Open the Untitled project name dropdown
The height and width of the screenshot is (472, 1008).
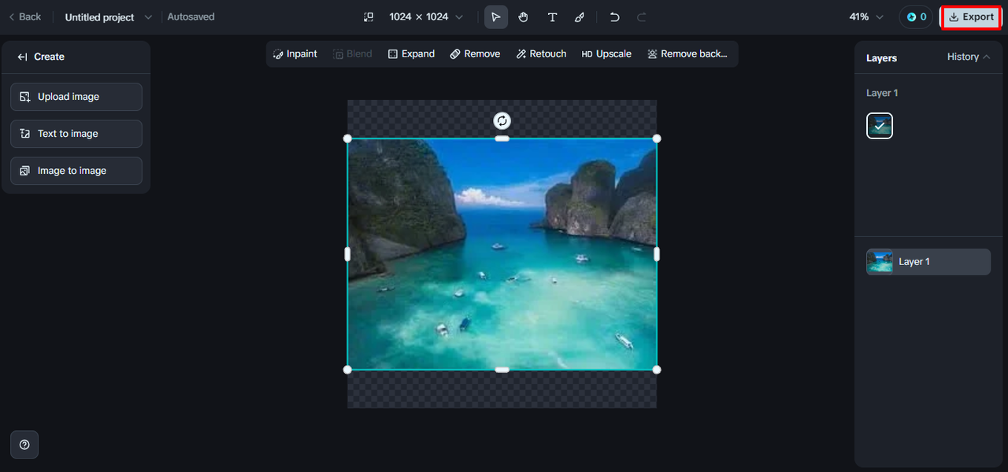click(x=109, y=17)
